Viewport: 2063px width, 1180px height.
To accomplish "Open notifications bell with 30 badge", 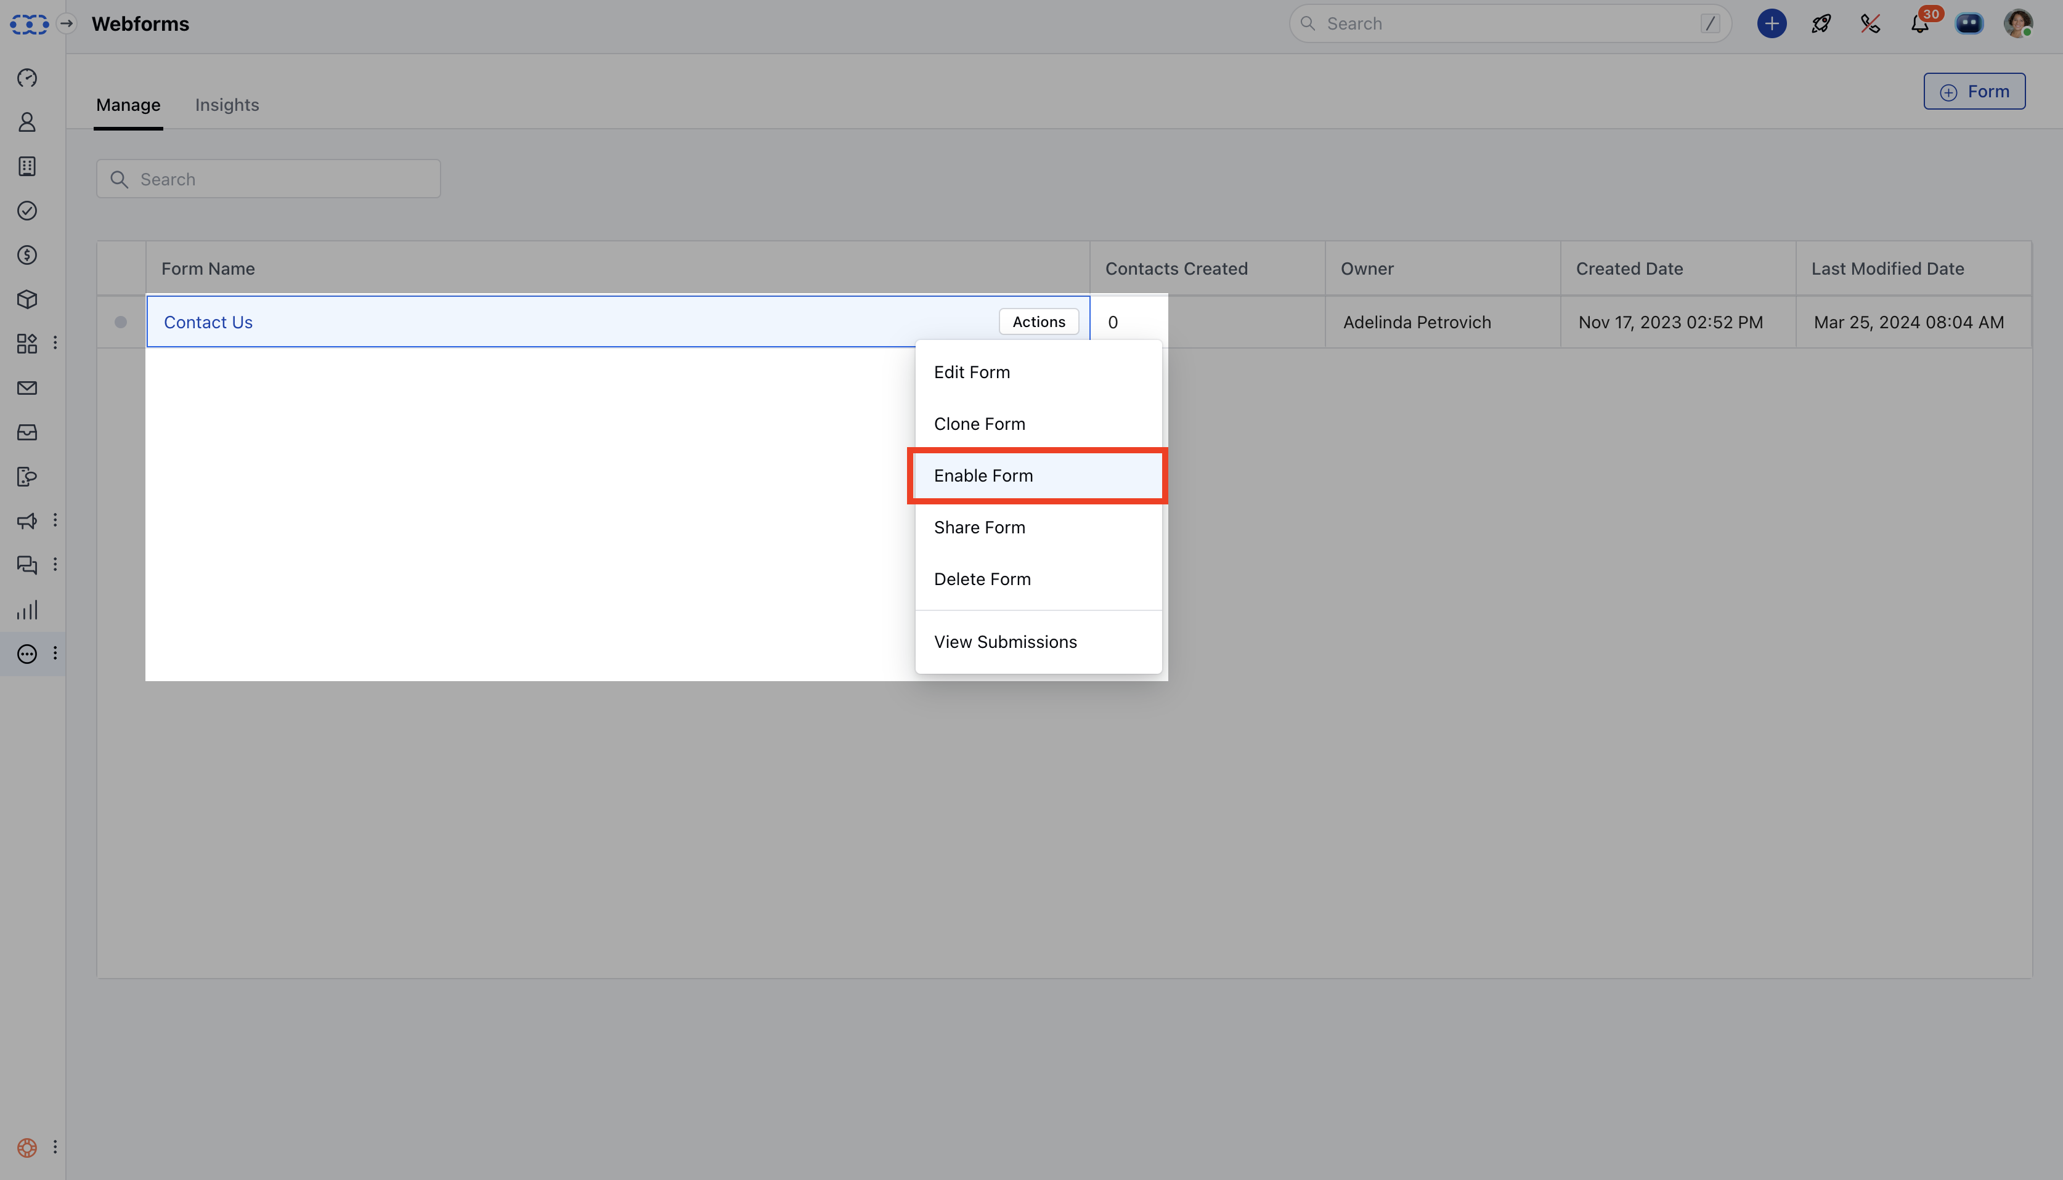I will pos(1920,23).
